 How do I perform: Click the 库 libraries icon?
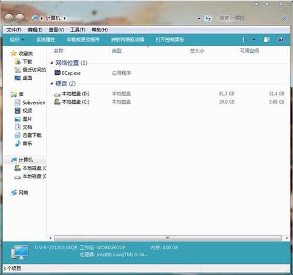(14, 94)
